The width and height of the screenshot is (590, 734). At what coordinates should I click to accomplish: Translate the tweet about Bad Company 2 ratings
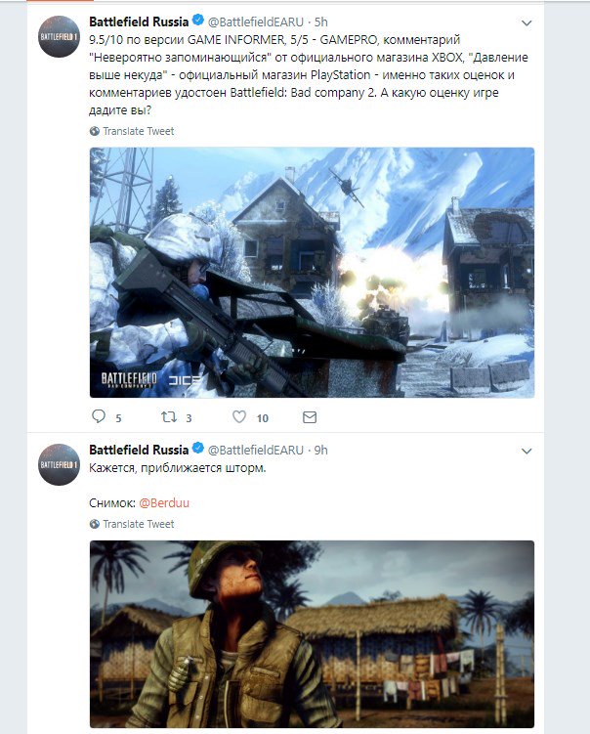[x=138, y=132]
